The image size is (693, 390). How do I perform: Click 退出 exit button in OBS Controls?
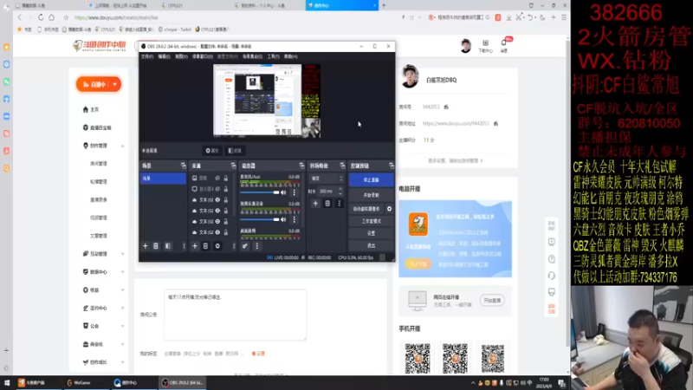point(371,245)
